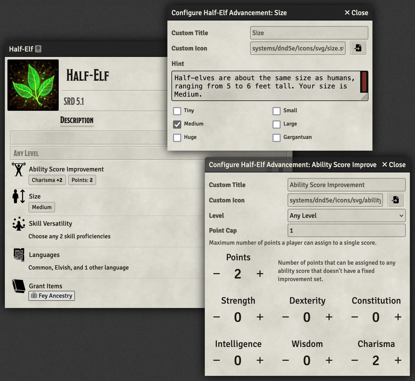Increase Wisdom score improvement
This screenshot has width=415, height=381.
329,360
